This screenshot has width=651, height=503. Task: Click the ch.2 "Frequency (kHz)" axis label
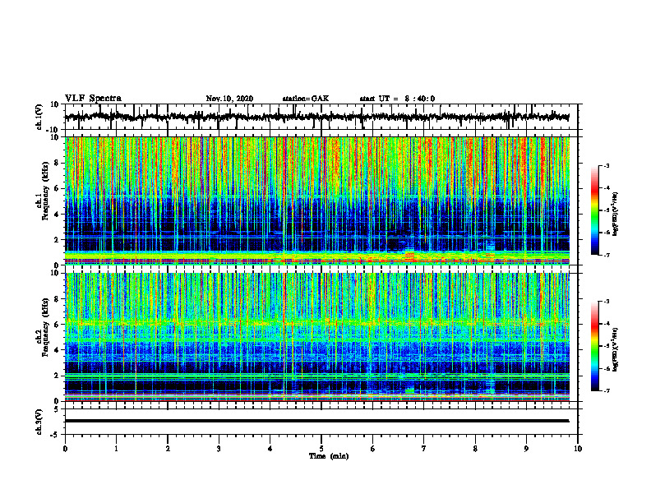tap(44, 328)
